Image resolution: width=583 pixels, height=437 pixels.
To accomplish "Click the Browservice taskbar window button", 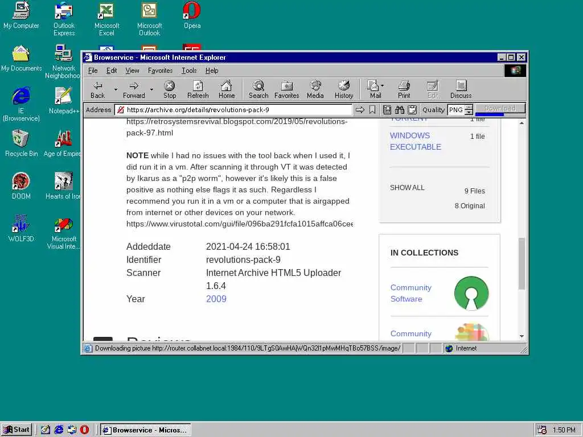I will pos(146,430).
